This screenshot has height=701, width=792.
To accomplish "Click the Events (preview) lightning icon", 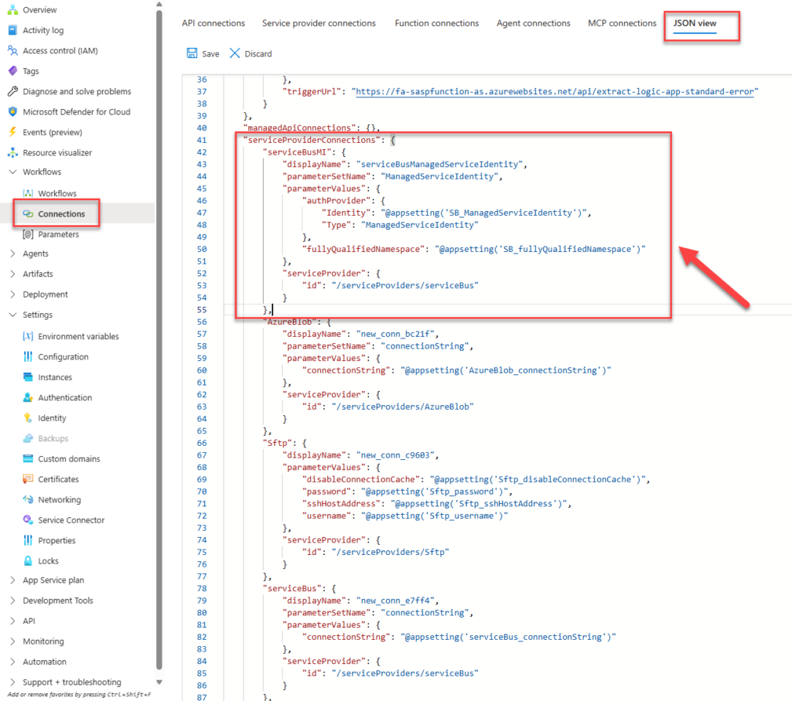I will click(x=12, y=132).
